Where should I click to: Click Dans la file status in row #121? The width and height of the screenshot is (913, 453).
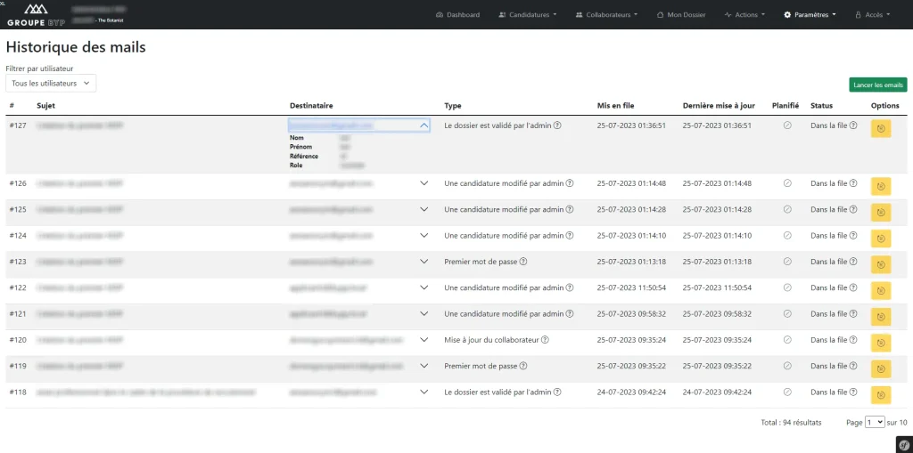tap(828, 313)
